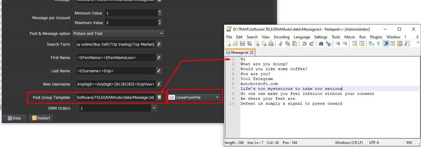Click the Data button
This screenshot has height=147, width=421.
click(14, 118)
